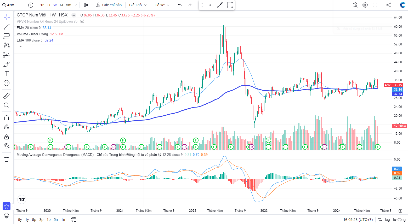
Task: Enter fullscreen mode
Action: 375,5
